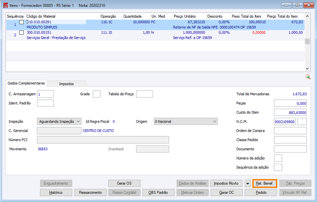Image resolution: width=317 pixels, height=202 pixels.
Task: Click the Código do Material column header
Action: (x=63, y=16)
